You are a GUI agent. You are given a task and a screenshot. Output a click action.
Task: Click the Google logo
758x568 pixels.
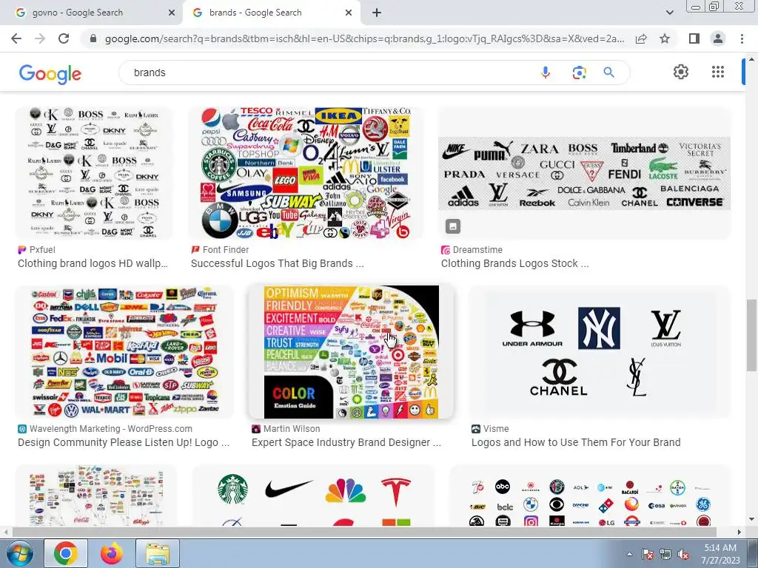50,74
